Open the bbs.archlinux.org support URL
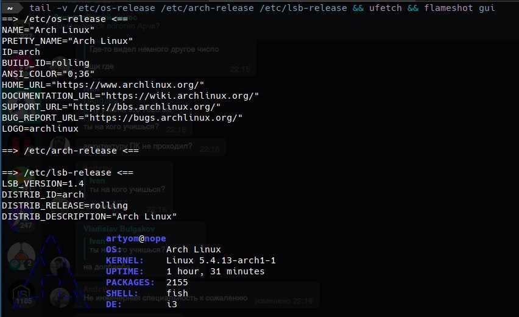The width and height of the screenshot is (519, 317). pos(144,107)
